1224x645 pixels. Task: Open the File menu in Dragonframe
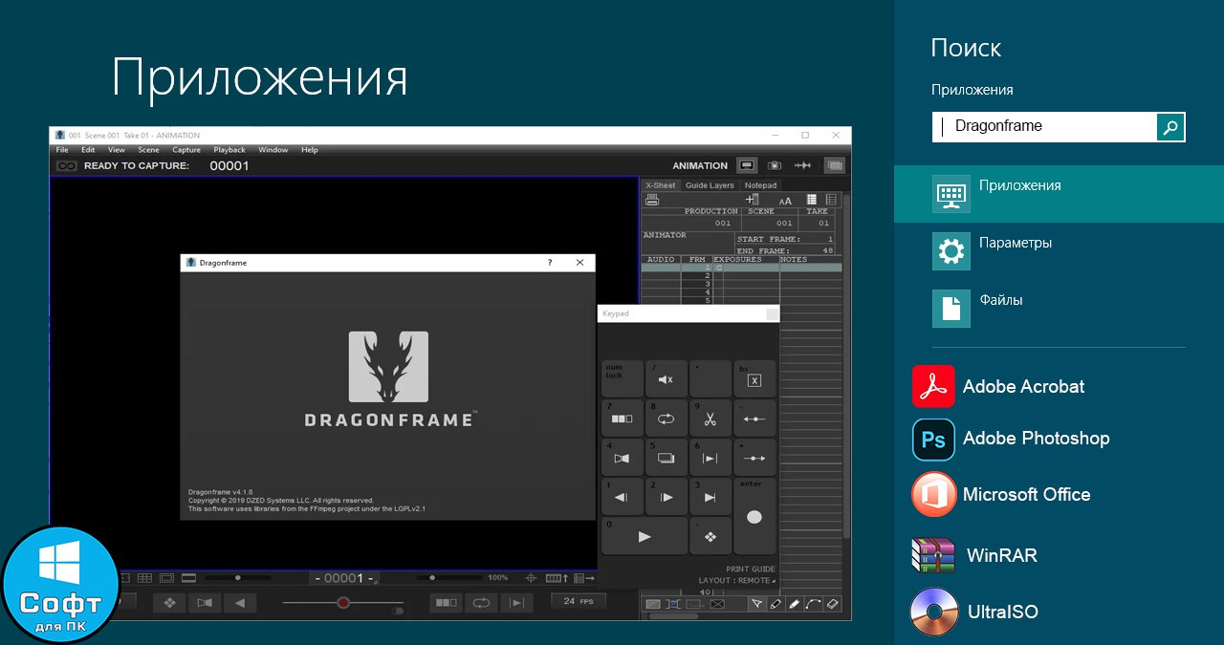[62, 150]
